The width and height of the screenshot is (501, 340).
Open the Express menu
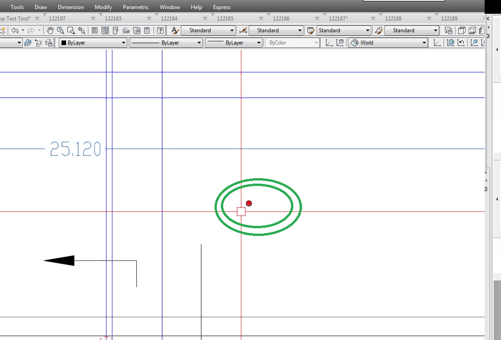[x=222, y=7]
